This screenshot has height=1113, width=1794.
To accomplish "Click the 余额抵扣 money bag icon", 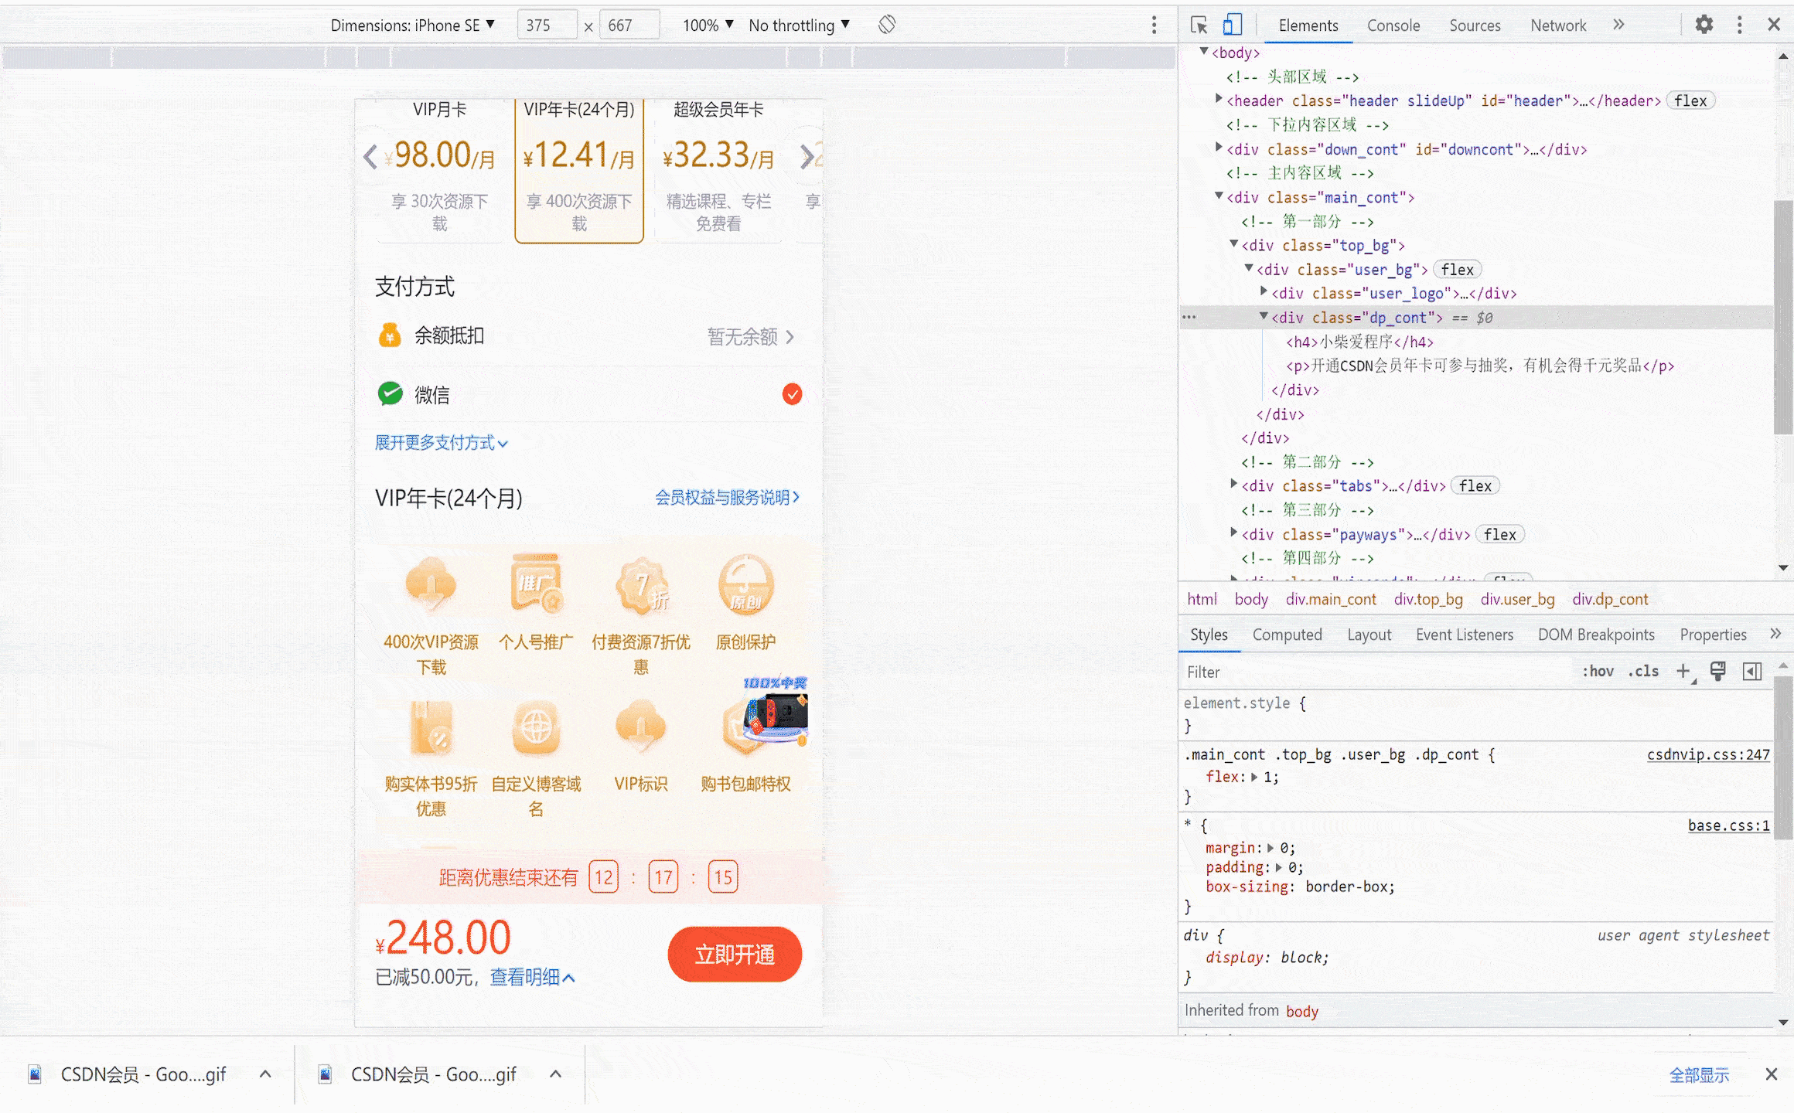I will [390, 335].
